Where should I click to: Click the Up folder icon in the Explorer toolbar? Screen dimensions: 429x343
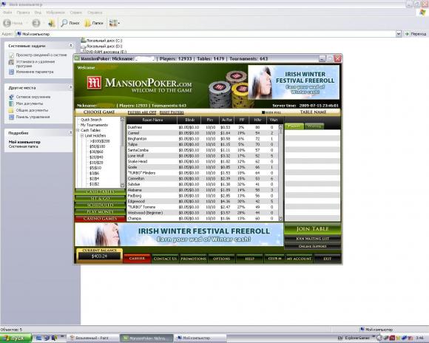pyautogui.click(x=52, y=23)
